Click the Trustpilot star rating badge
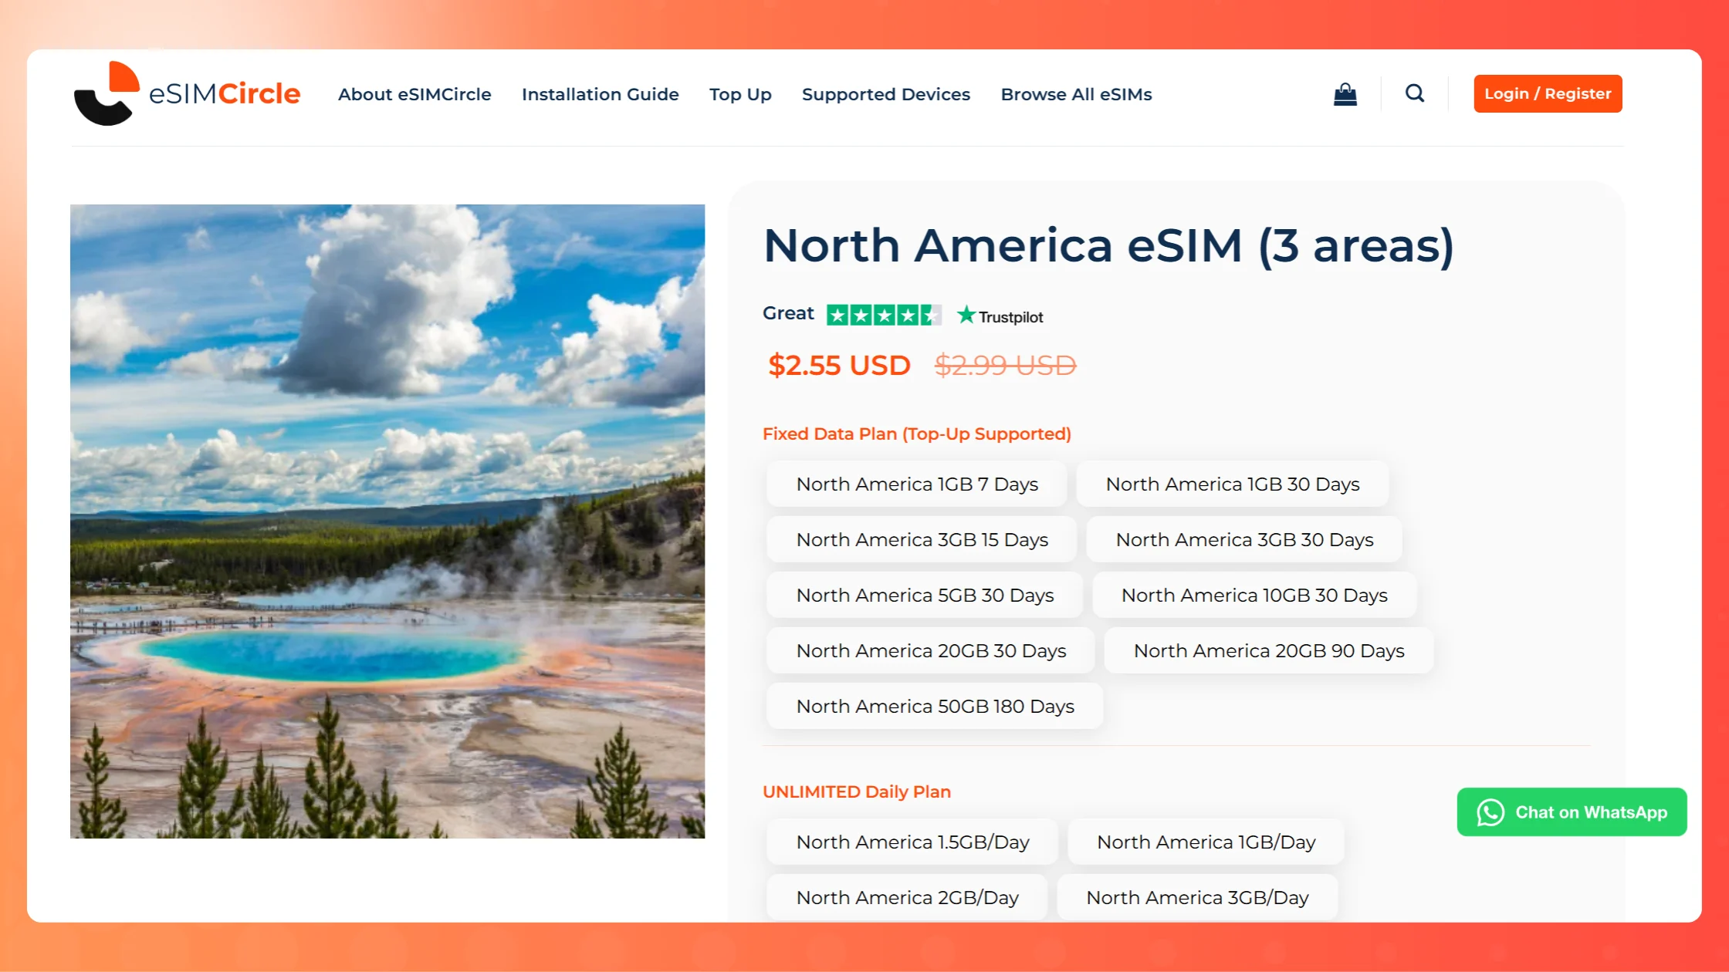This screenshot has height=972, width=1729. [883, 315]
